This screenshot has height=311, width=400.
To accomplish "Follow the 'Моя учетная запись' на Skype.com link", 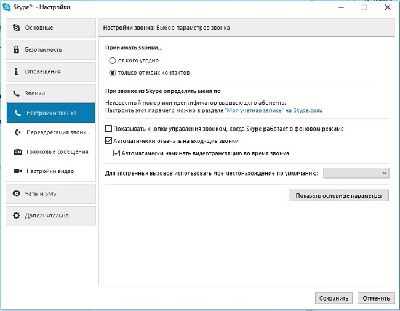I will pos(273,111).
